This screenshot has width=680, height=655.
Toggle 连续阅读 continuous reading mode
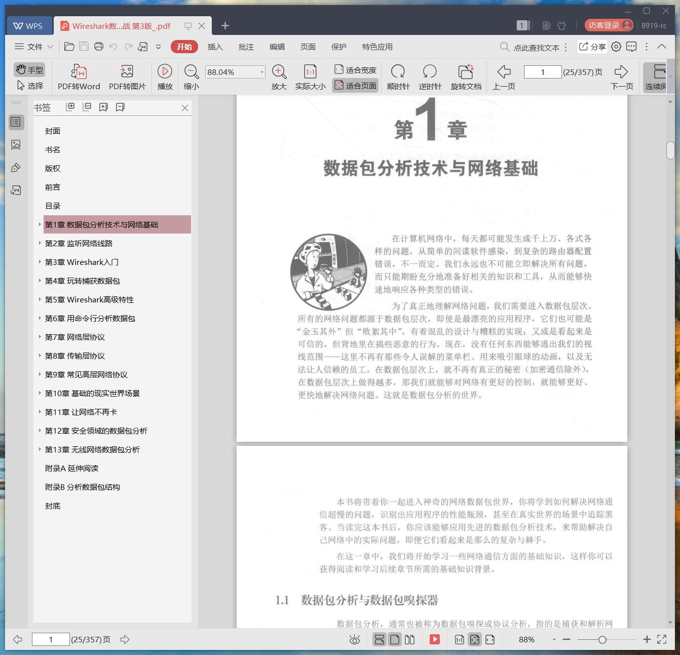pyautogui.click(x=656, y=77)
